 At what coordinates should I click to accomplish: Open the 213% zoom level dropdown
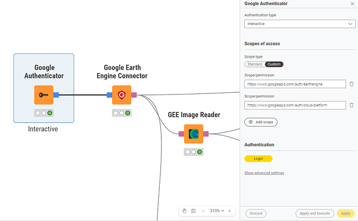217,211
